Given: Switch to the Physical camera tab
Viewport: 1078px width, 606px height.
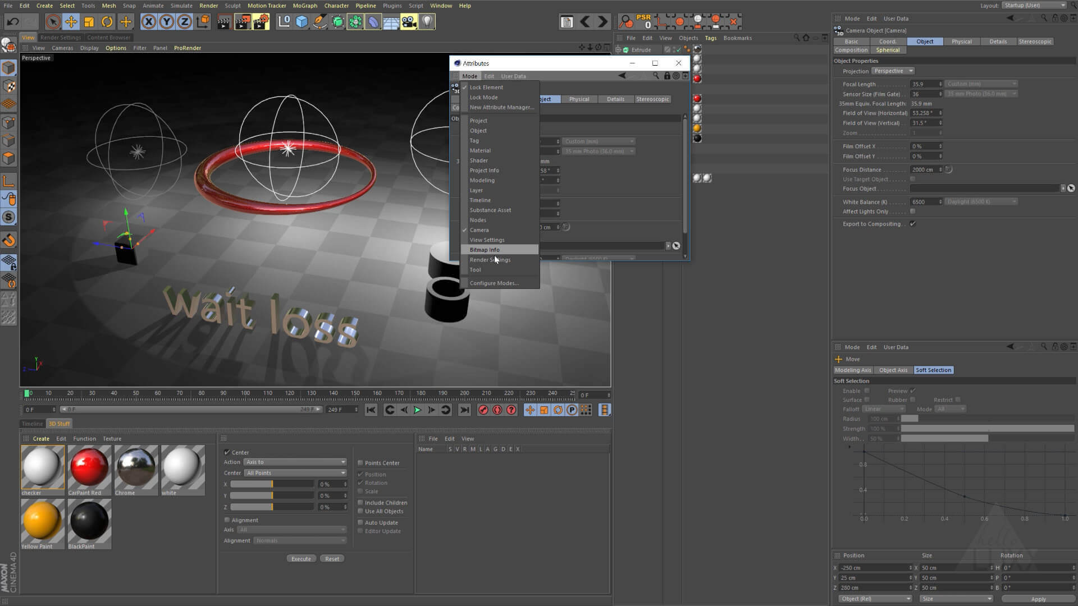Looking at the screenshot, I should 961,42.
